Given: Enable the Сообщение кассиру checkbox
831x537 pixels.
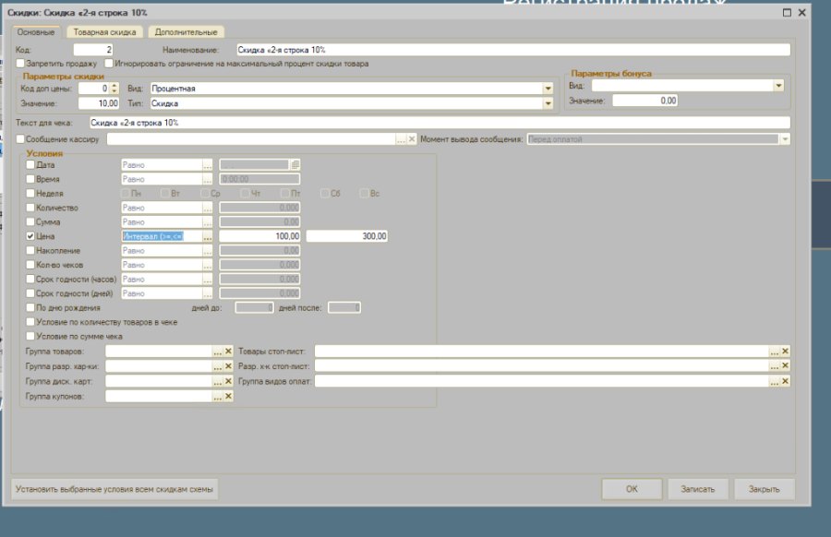Looking at the screenshot, I should point(20,139).
